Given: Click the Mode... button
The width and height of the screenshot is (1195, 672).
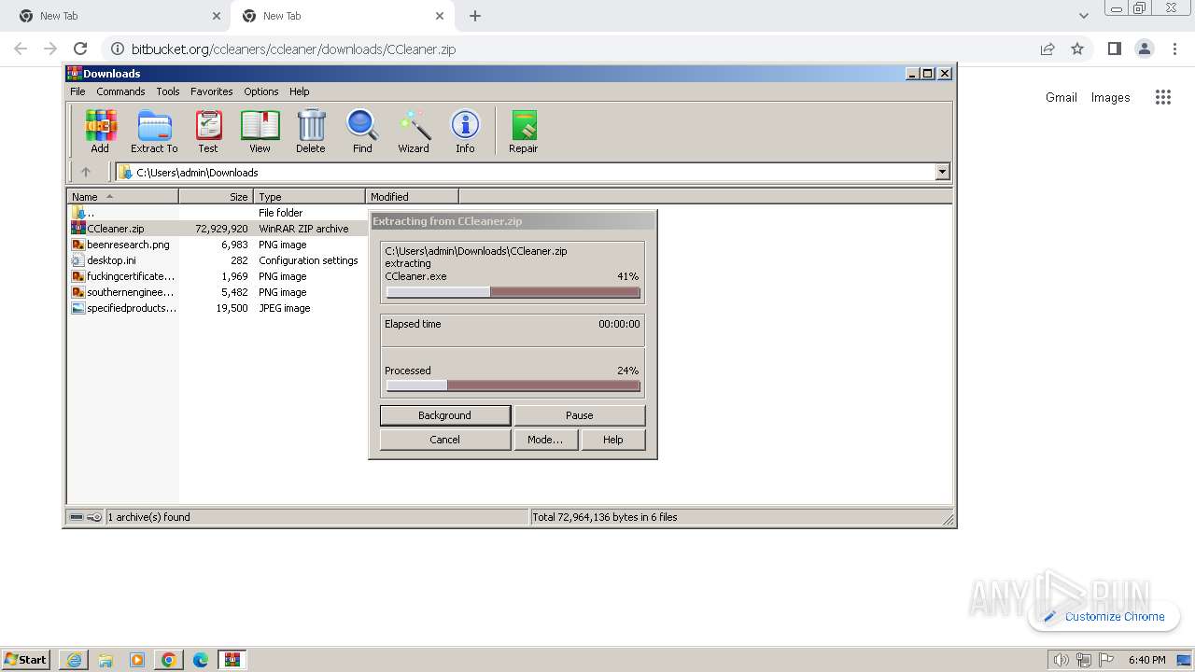Looking at the screenshot, I should [x=545, y=440].
